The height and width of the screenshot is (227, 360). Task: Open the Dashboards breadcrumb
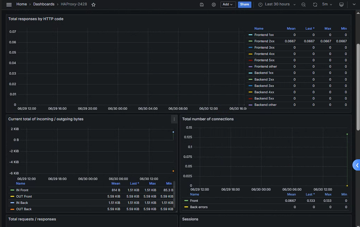44,4
